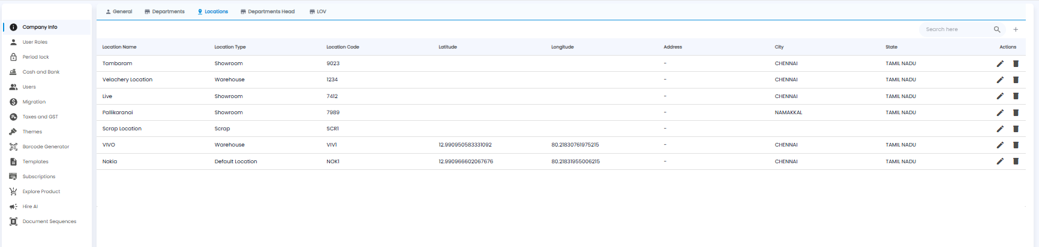Viewport: 1039px width, 247px height.
Task: Click latitude value 12.990950583331092
Action: click(465, 145)
